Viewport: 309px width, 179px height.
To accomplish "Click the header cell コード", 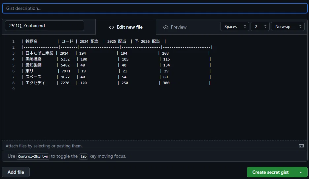I will tap(67, 41).
